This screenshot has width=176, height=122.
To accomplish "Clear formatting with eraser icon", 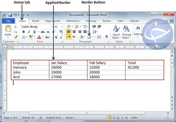I will click(61, 32).
